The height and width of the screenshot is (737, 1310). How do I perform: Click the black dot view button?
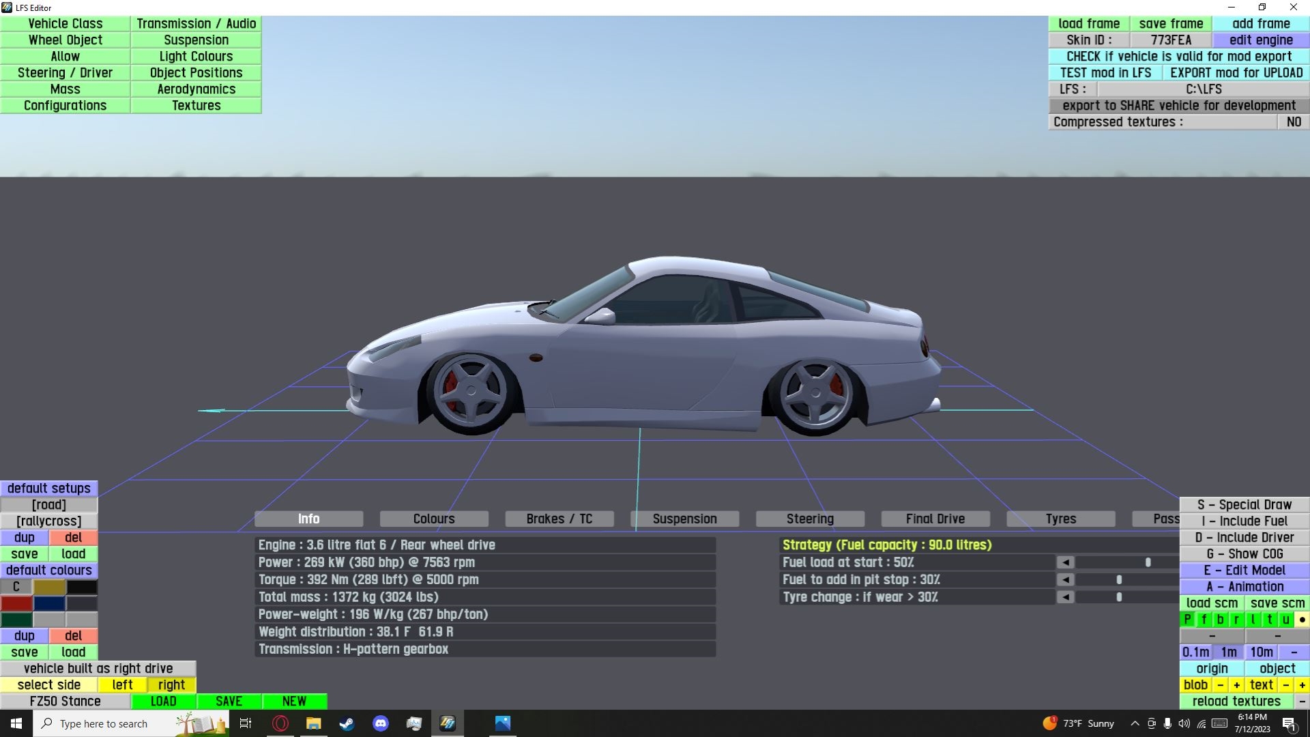(1302, 620)
